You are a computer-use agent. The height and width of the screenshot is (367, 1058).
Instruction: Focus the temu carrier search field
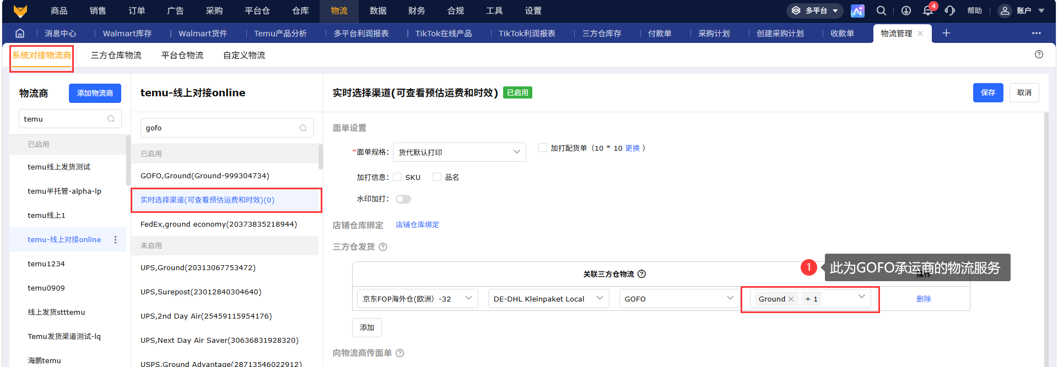click(x=69, y=119)
